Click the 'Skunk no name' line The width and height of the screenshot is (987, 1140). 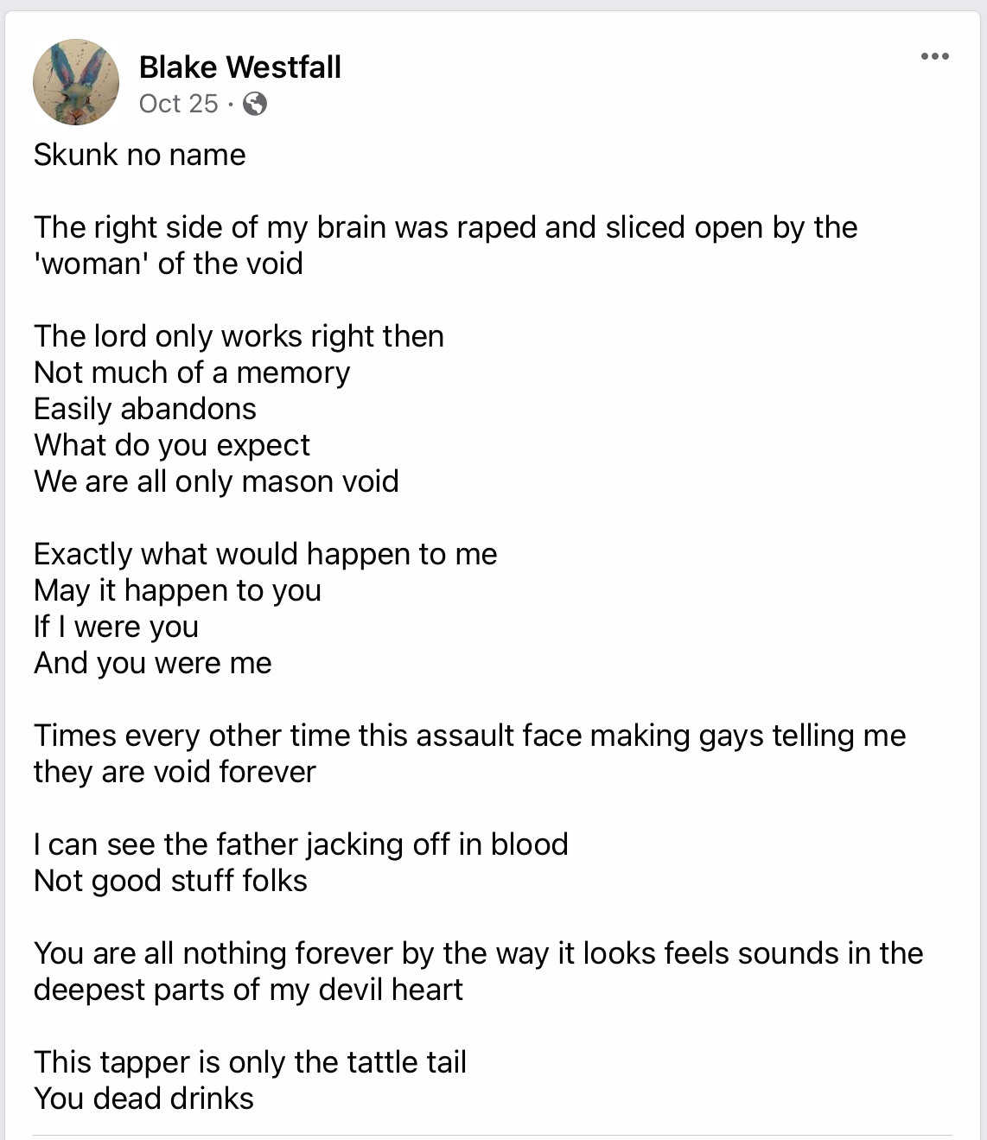(x=139, y=155)
